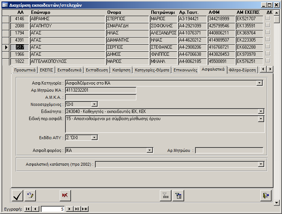Click the undo changes pencil icon
Viewport: 282px width, 214px height.
30,195
